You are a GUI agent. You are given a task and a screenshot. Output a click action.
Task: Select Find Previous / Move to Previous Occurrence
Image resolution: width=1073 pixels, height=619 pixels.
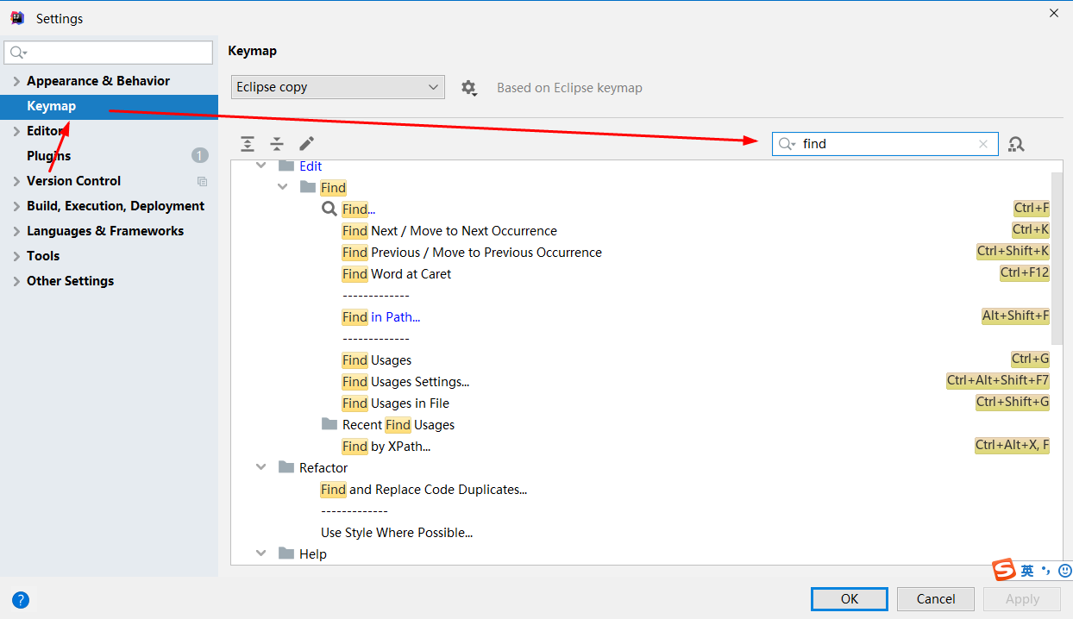coord(472,252)
